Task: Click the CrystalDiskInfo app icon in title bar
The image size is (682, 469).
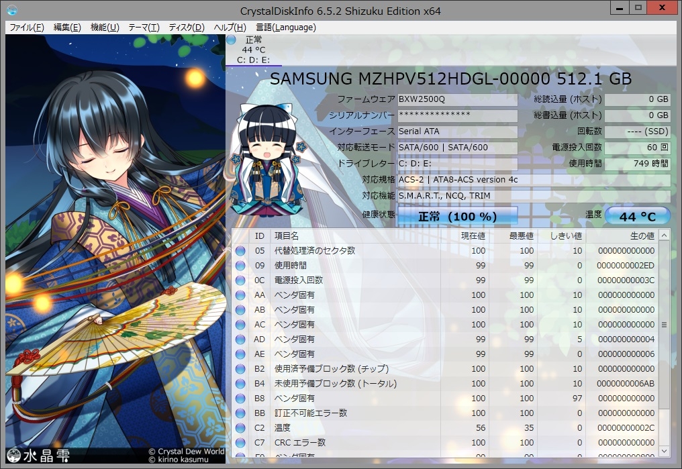Action: click(x=11, y=9)
